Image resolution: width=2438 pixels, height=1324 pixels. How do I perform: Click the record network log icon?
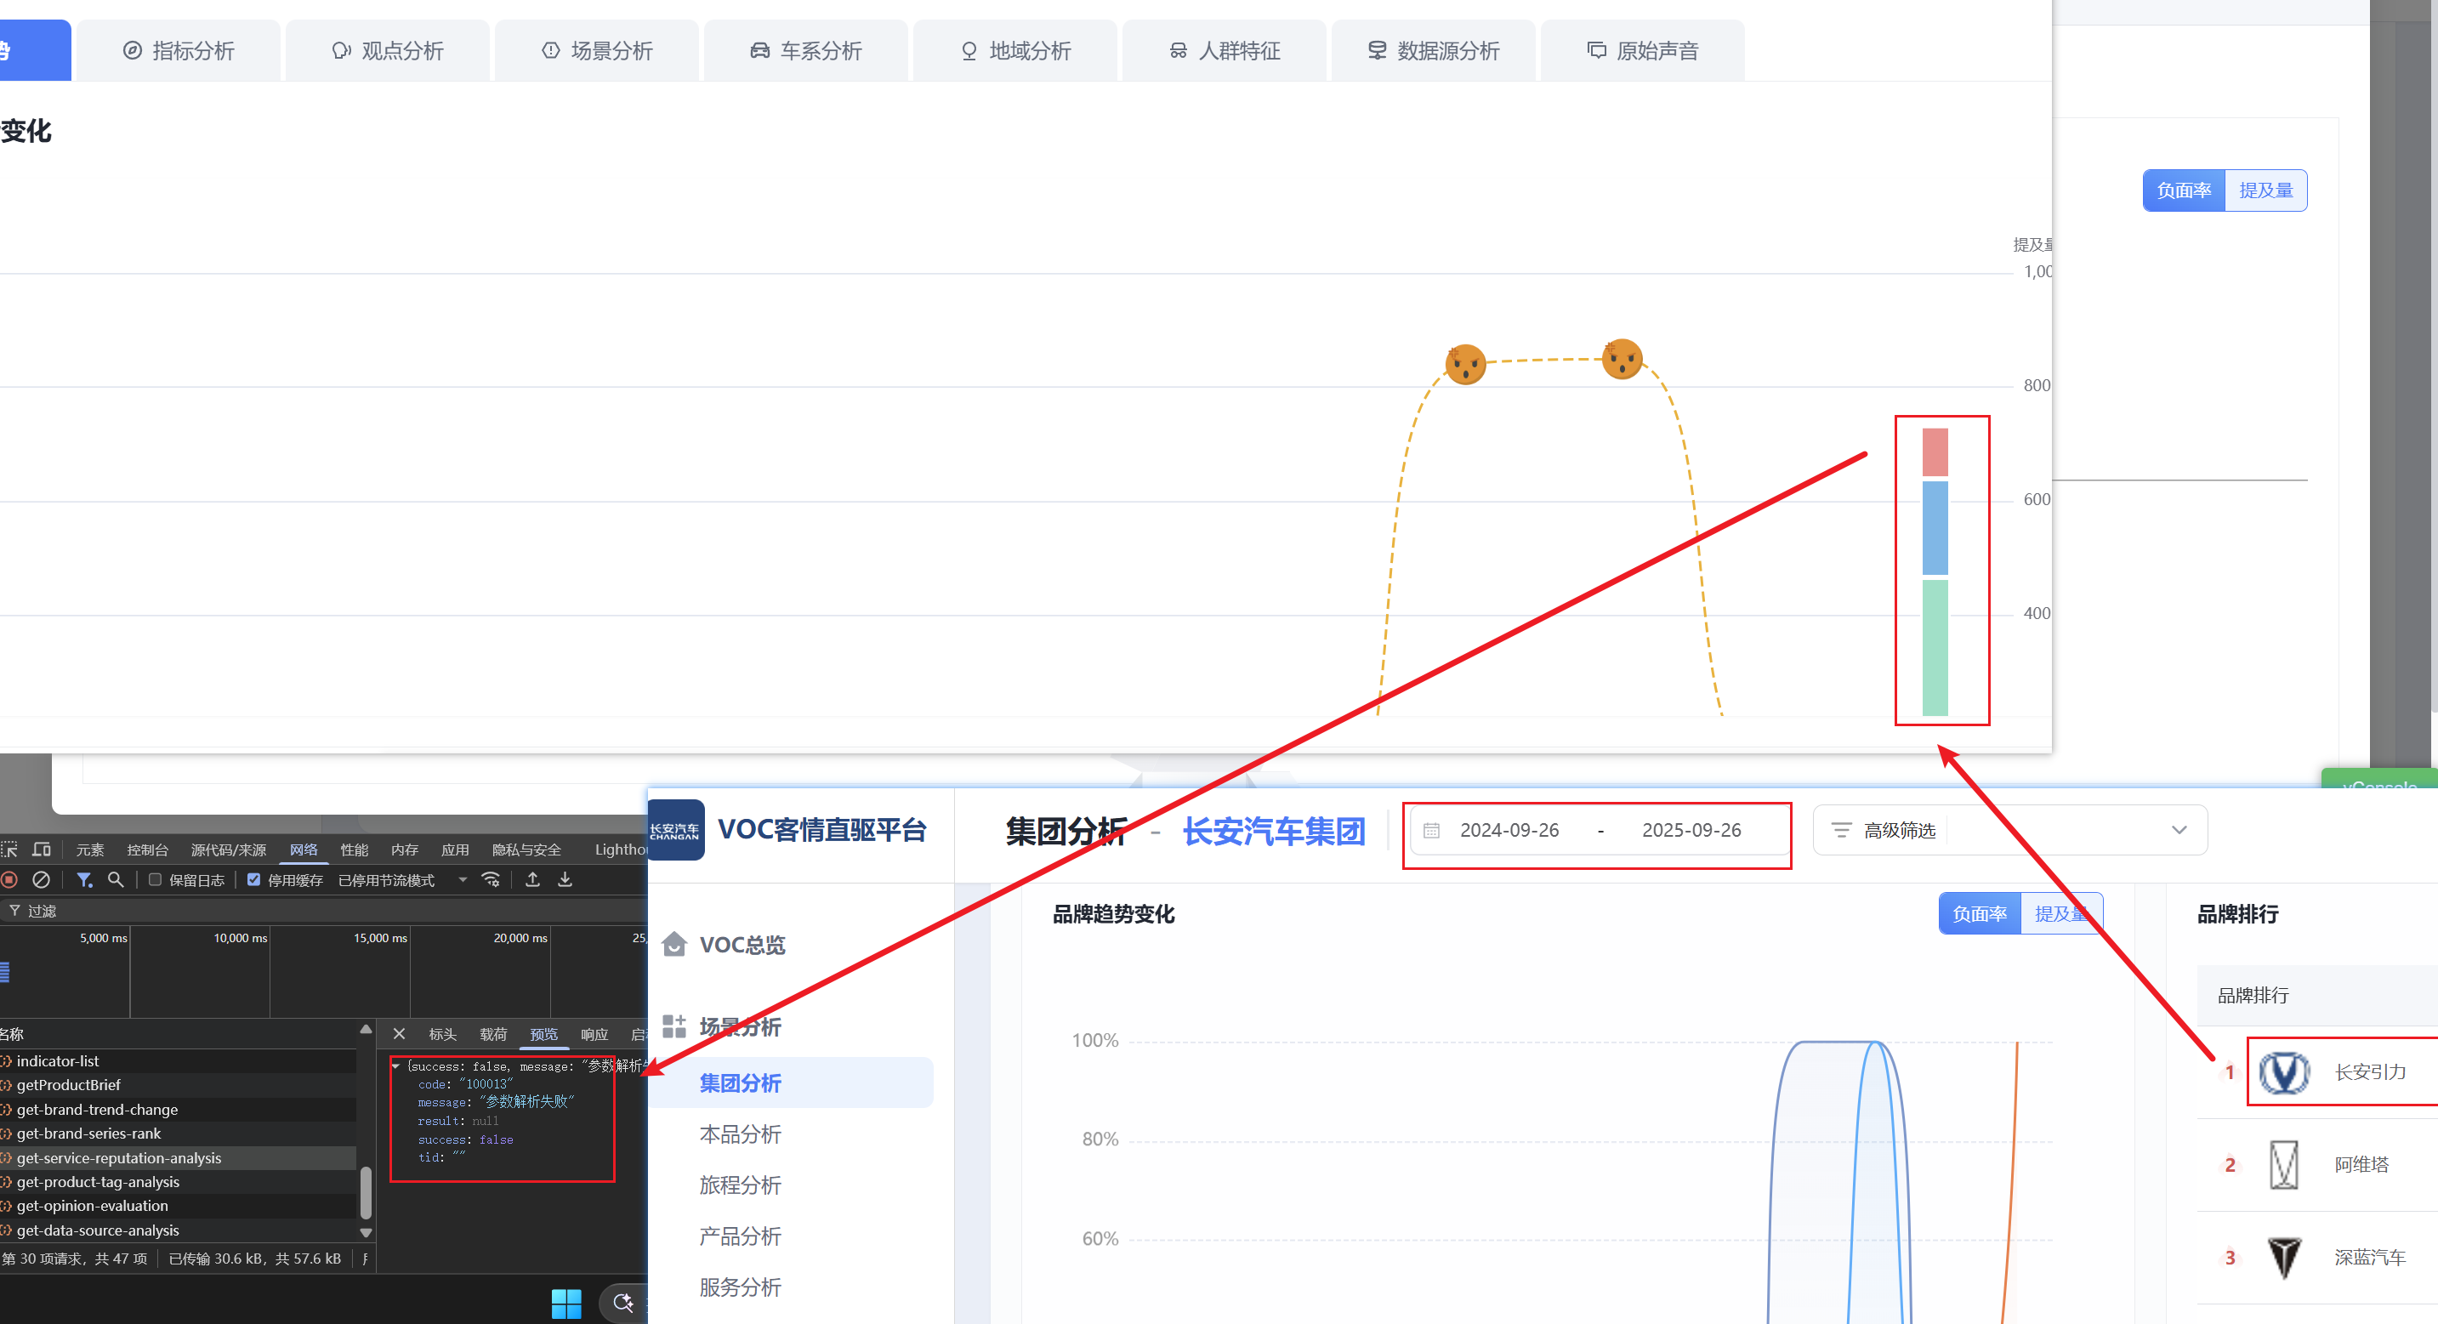point(9,880)
